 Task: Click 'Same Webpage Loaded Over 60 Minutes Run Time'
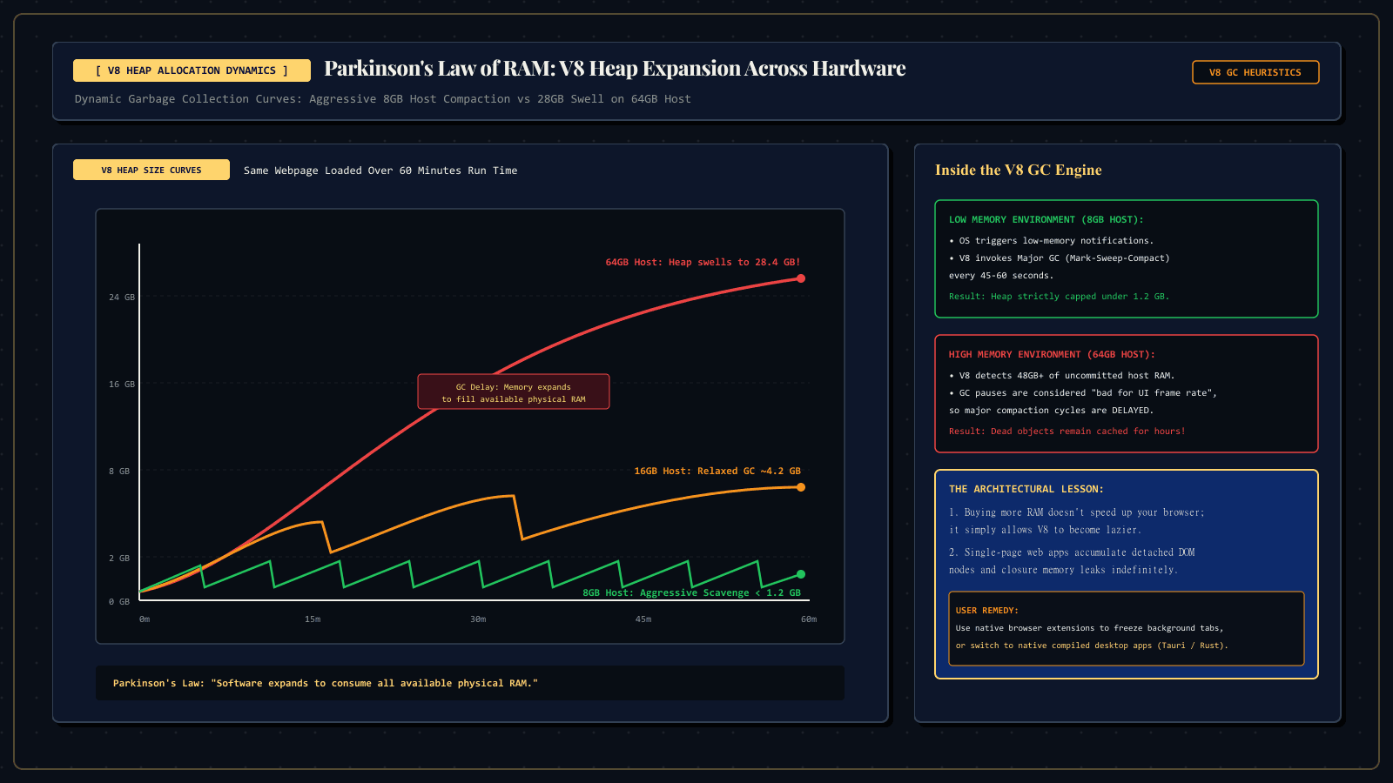tap(380, 171)
